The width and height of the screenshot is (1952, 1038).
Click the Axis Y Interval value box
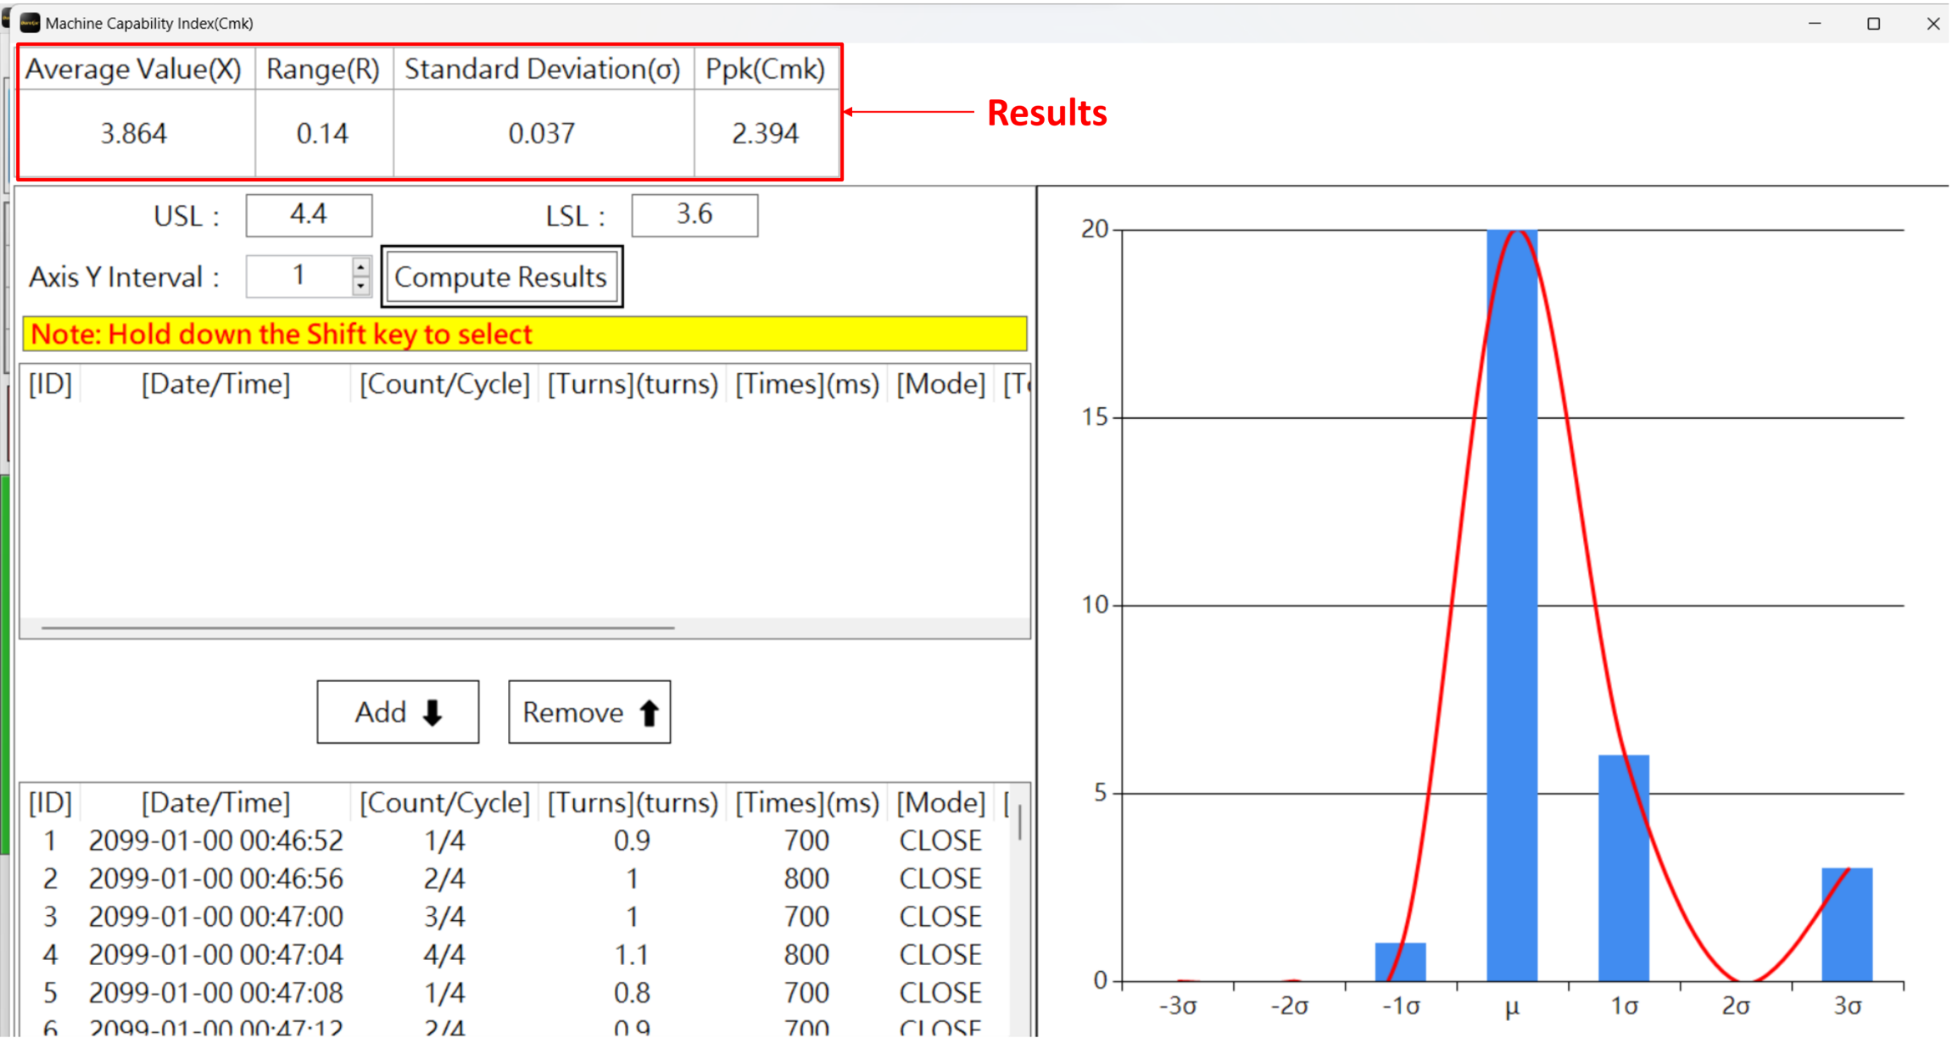point(298,276)
